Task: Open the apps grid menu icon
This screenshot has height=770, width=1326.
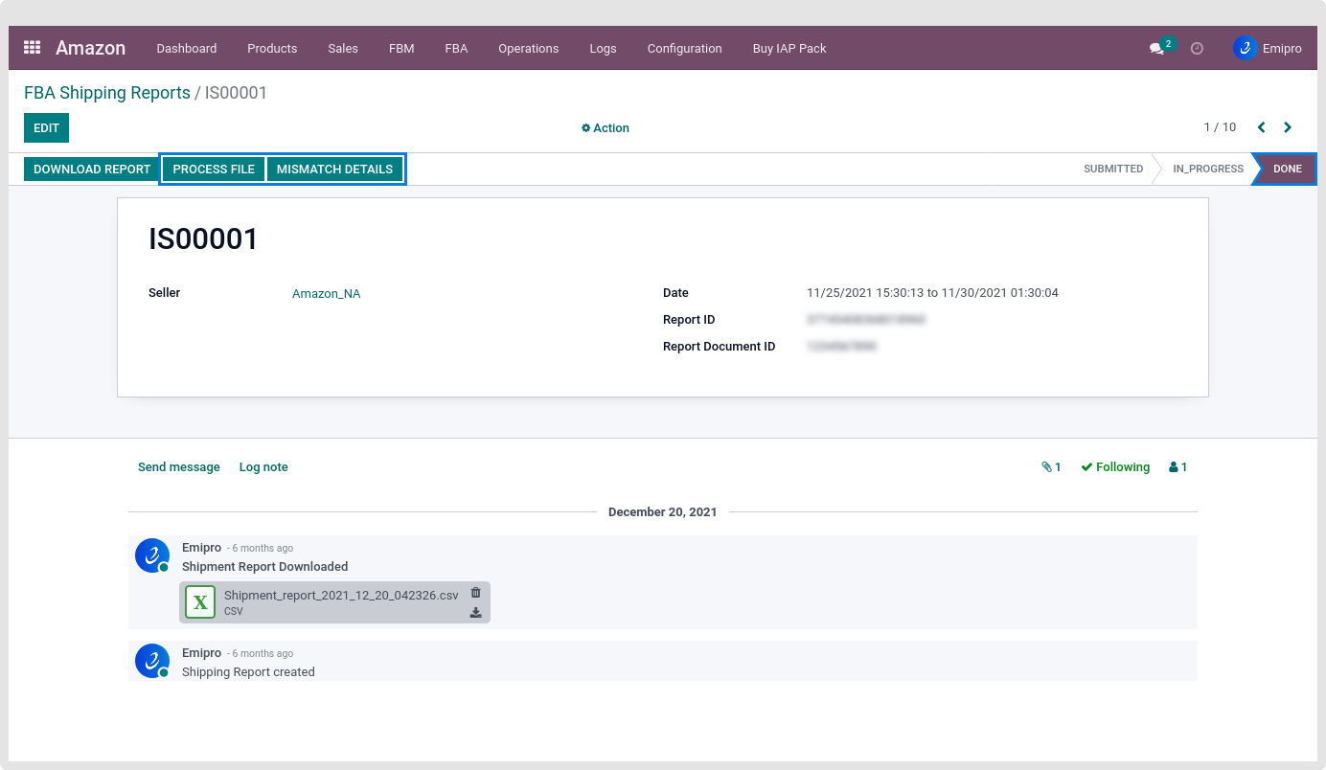Action: 32,48
